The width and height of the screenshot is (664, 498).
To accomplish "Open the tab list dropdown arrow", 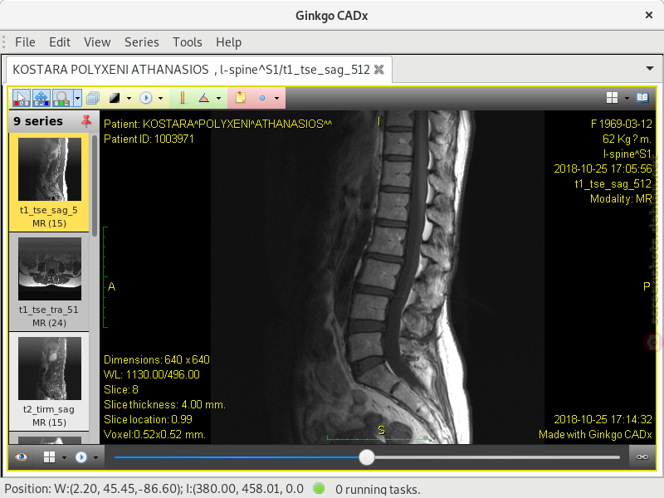I will 650,68.
